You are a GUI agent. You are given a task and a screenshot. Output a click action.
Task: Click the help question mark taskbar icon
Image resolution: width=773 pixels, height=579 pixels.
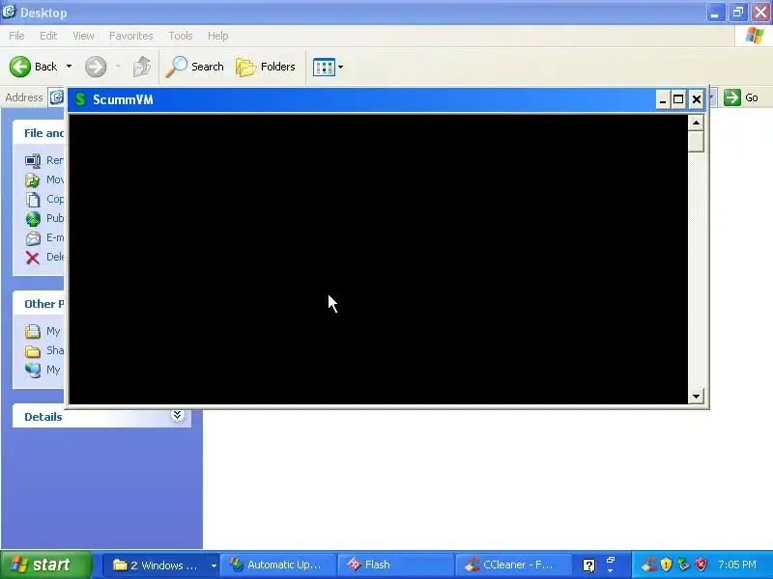pos(589,565)
